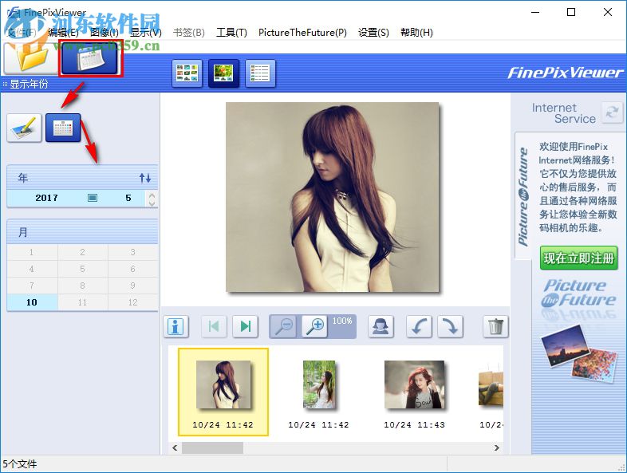Step the year list up
Viewport: 627px width, 473px height.
coord(152,195)
